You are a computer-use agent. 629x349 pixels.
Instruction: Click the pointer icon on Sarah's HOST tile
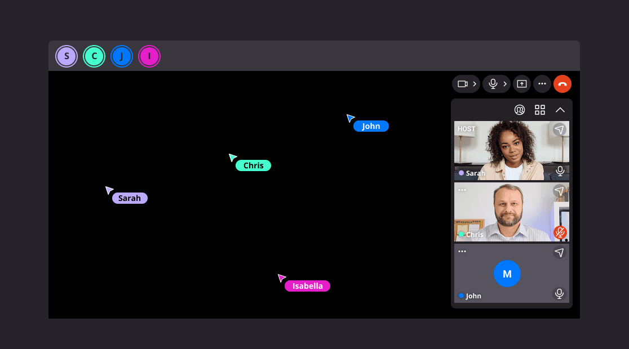tap(559, 129)
